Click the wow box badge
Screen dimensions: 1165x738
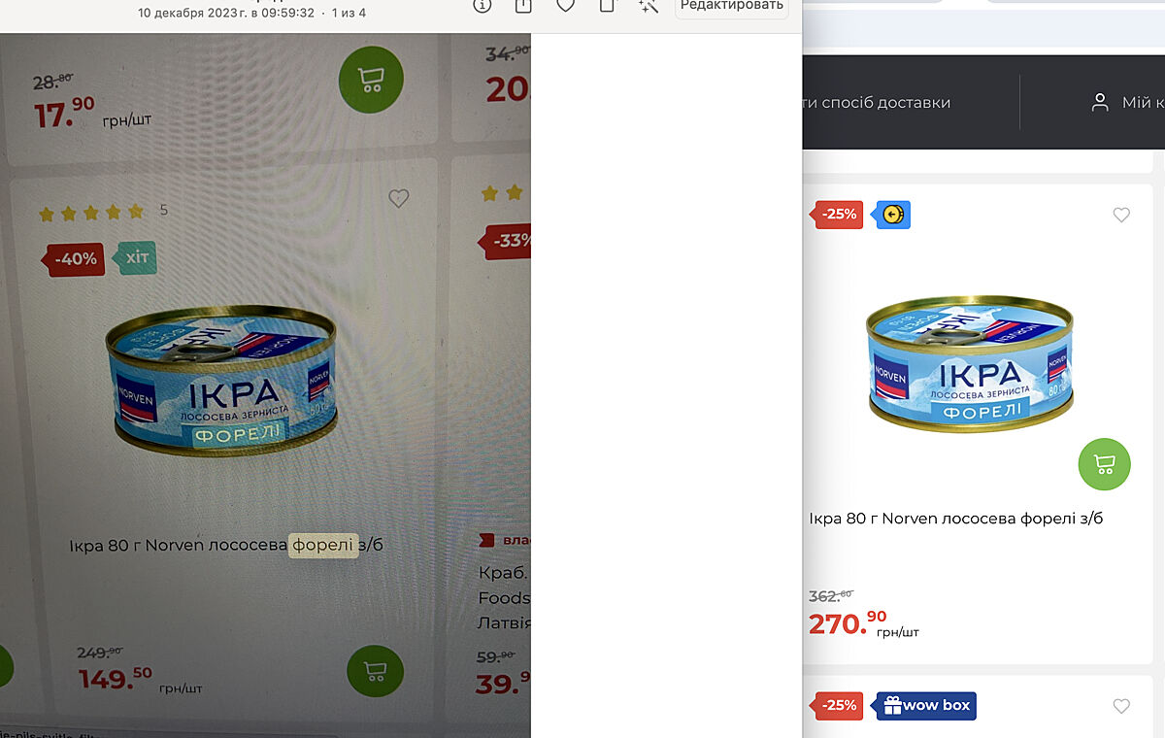[x=926, y=706]
